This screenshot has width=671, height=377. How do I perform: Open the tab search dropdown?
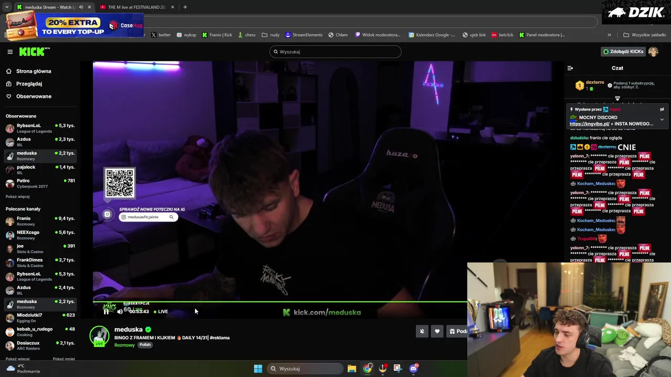(x=6, y=7)
